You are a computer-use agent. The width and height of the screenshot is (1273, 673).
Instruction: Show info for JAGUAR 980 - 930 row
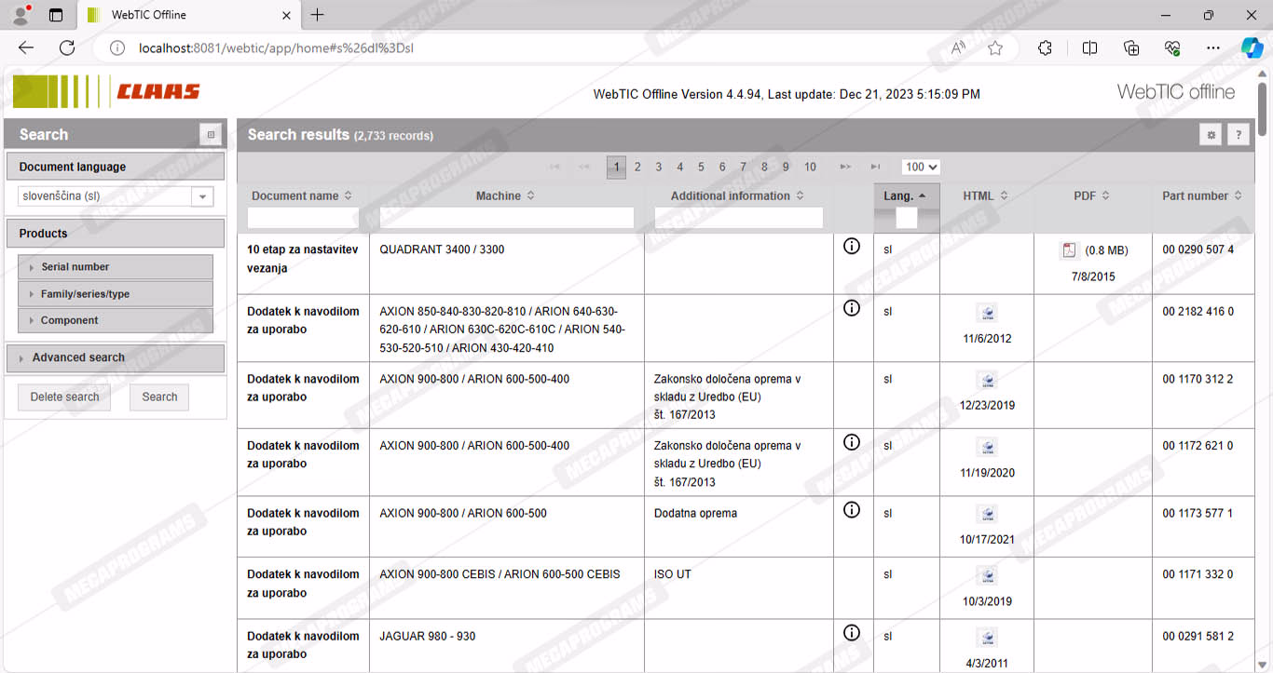coord(851,633)
